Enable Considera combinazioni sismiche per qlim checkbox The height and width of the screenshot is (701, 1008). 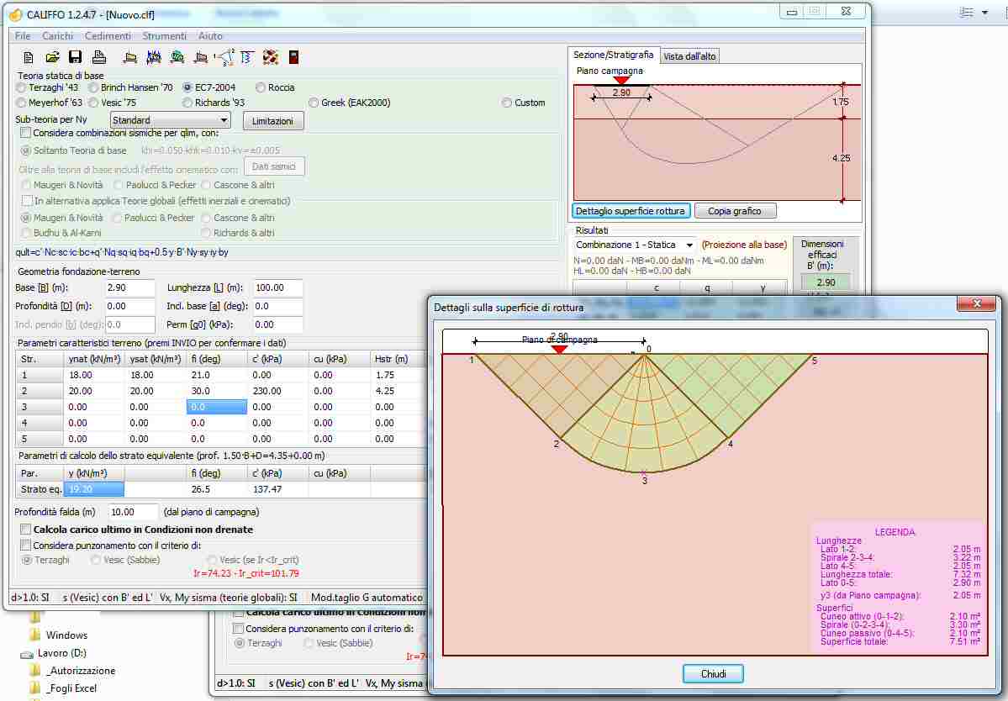click(x=26, y=133)
